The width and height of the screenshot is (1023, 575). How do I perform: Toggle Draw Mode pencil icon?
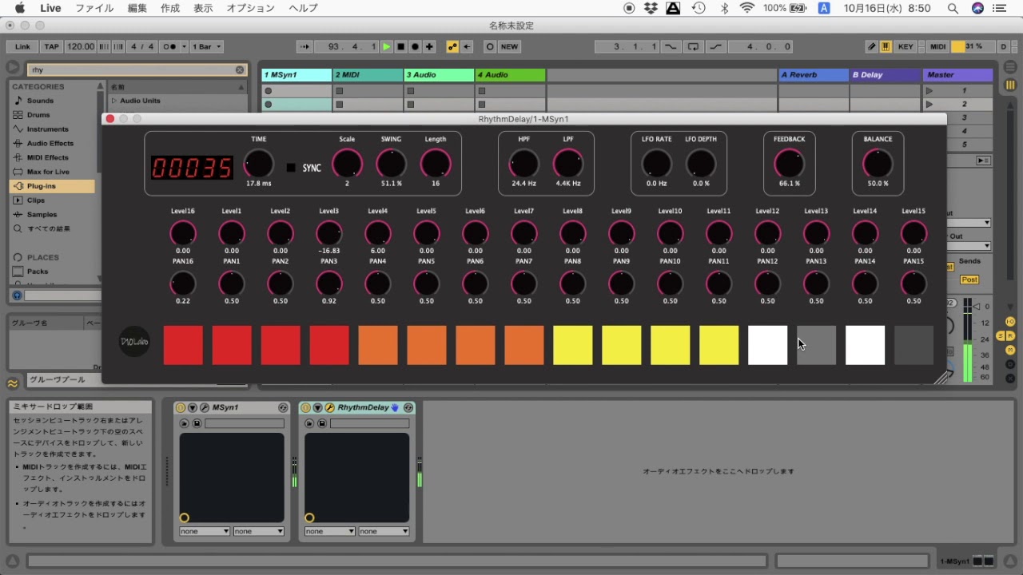872,46
